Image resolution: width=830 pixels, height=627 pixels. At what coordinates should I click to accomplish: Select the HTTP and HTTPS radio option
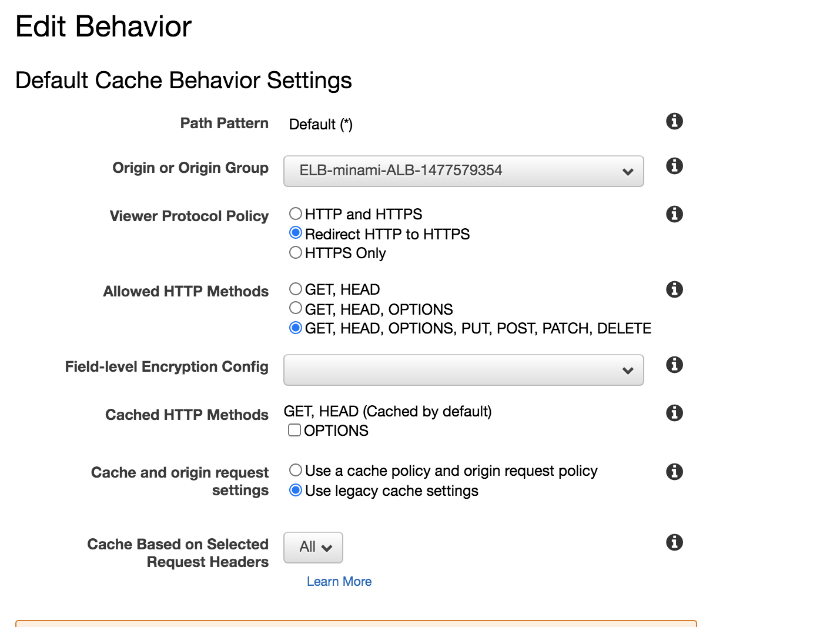point(296,214)
